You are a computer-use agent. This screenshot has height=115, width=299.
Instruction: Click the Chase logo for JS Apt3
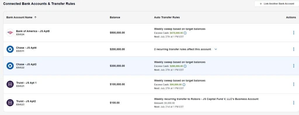pyautogui.click(x=10, y=66)
